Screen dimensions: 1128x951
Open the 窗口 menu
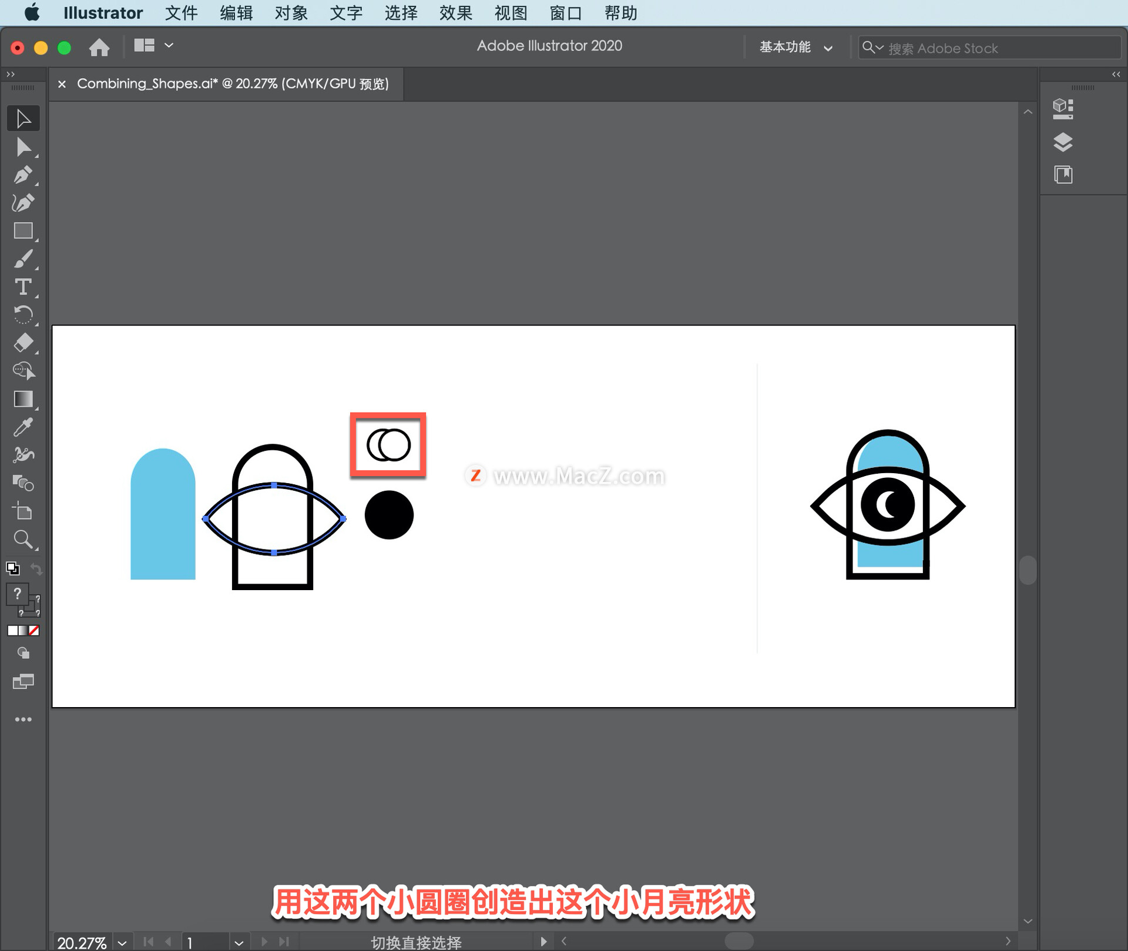click(565, 13)
